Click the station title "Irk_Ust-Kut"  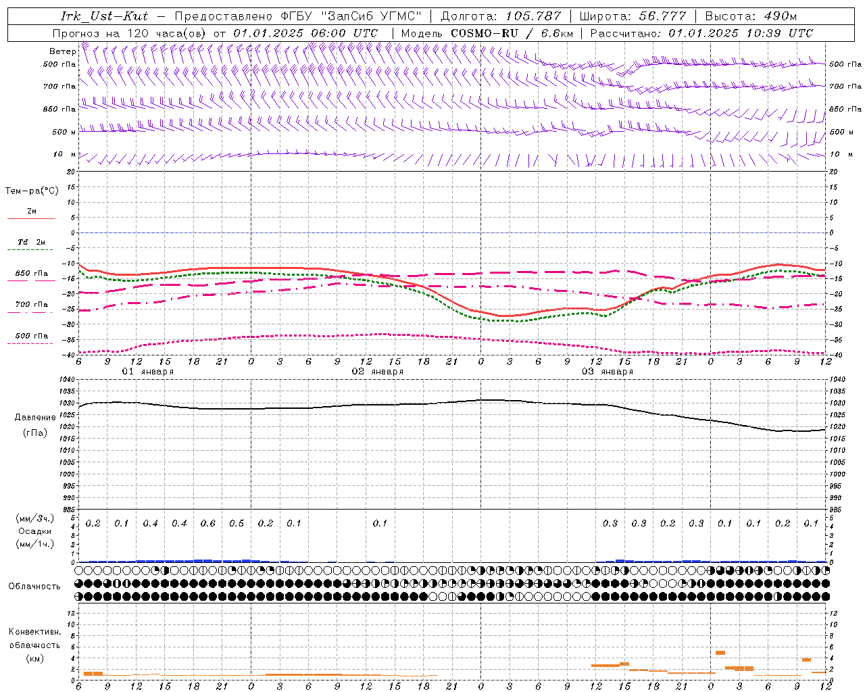point(104,16)
